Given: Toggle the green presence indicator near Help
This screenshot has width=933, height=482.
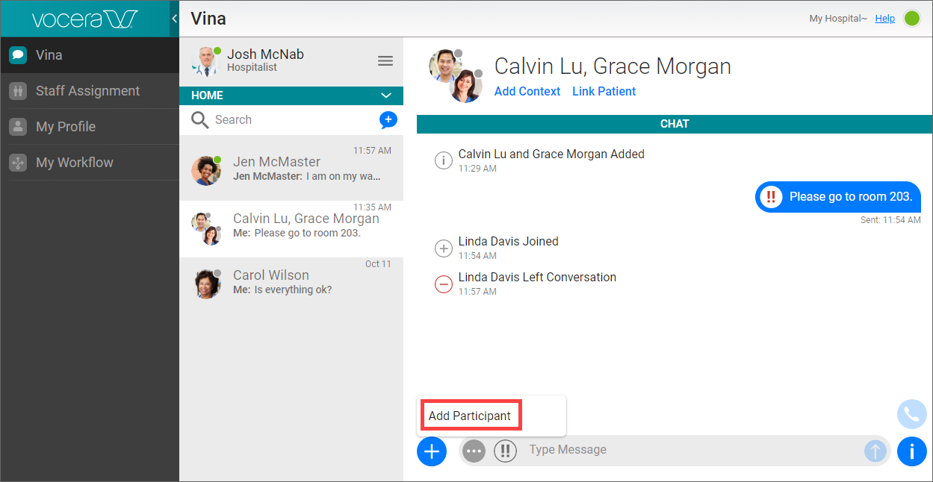Looking at the screenshot, I should tap(913, 18).
